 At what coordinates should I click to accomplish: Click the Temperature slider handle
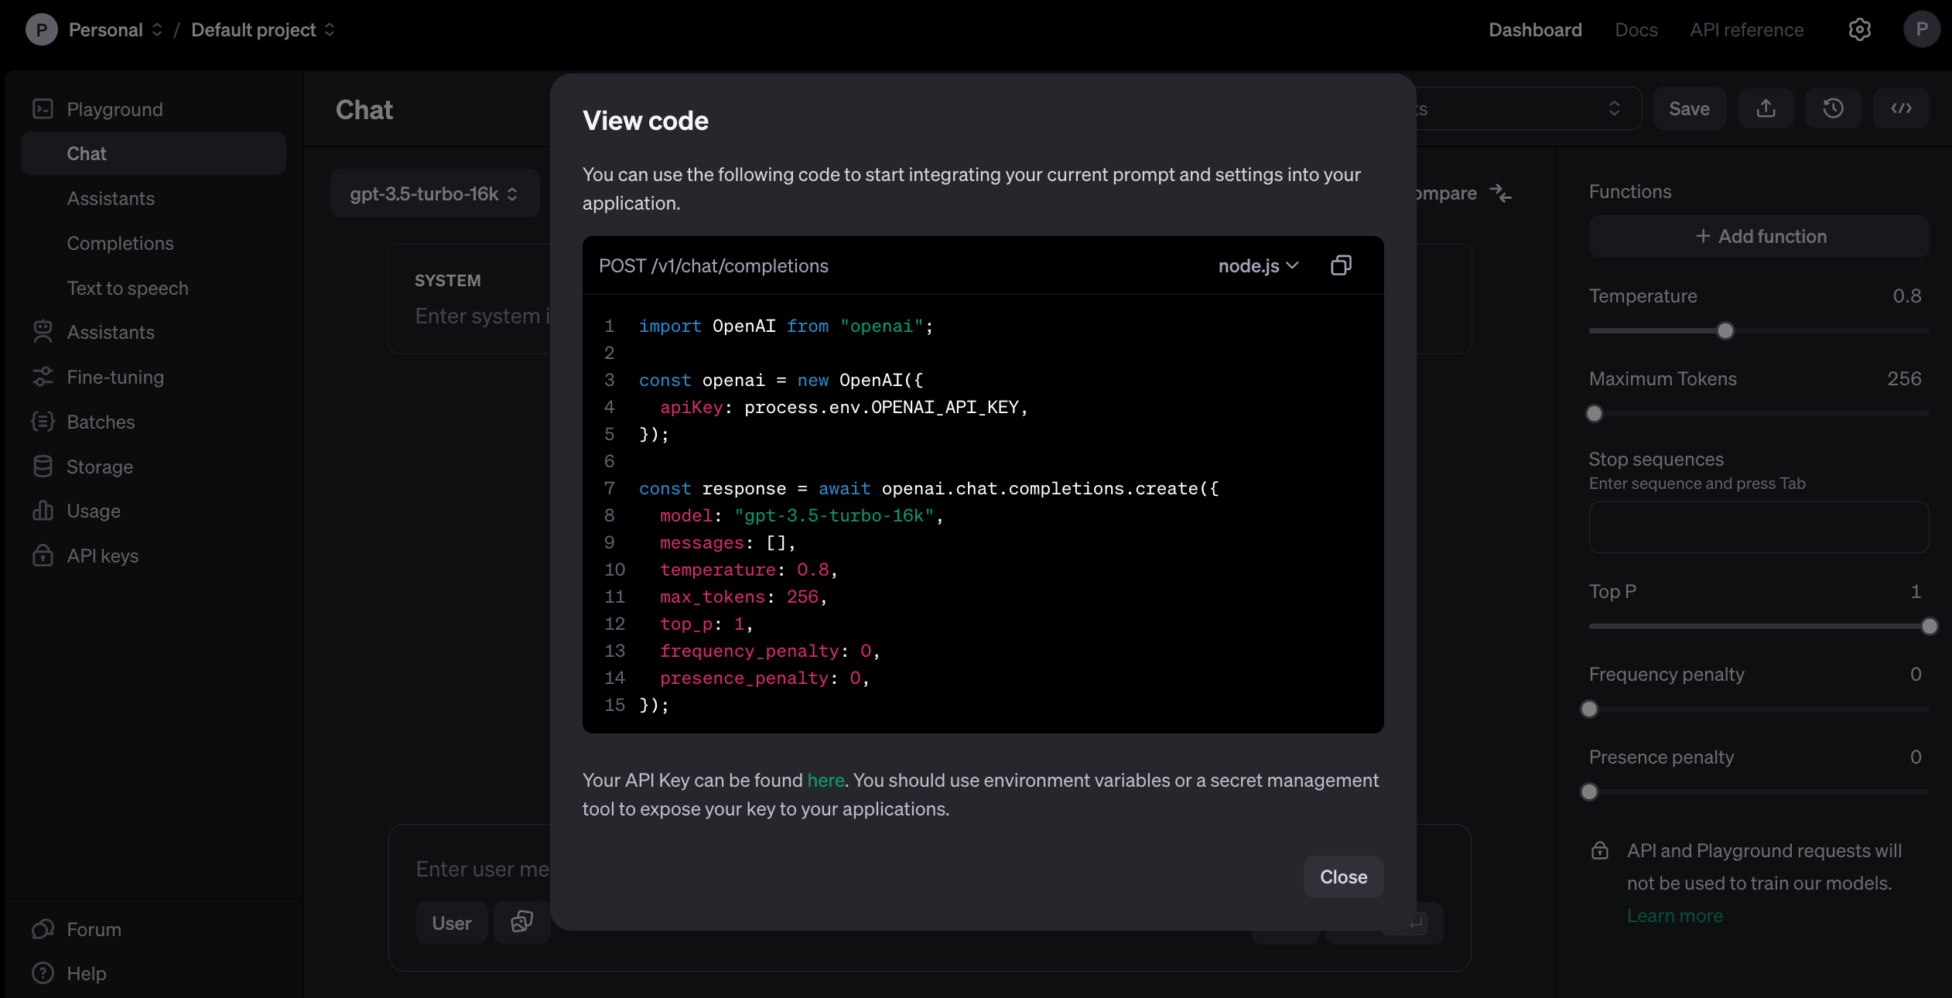click(1725, 331)
